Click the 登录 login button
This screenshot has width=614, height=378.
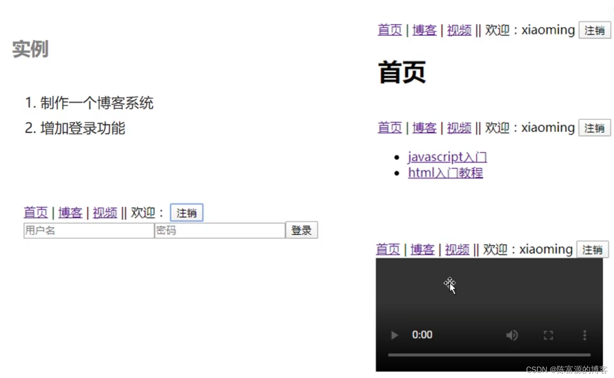pos(301,230)
